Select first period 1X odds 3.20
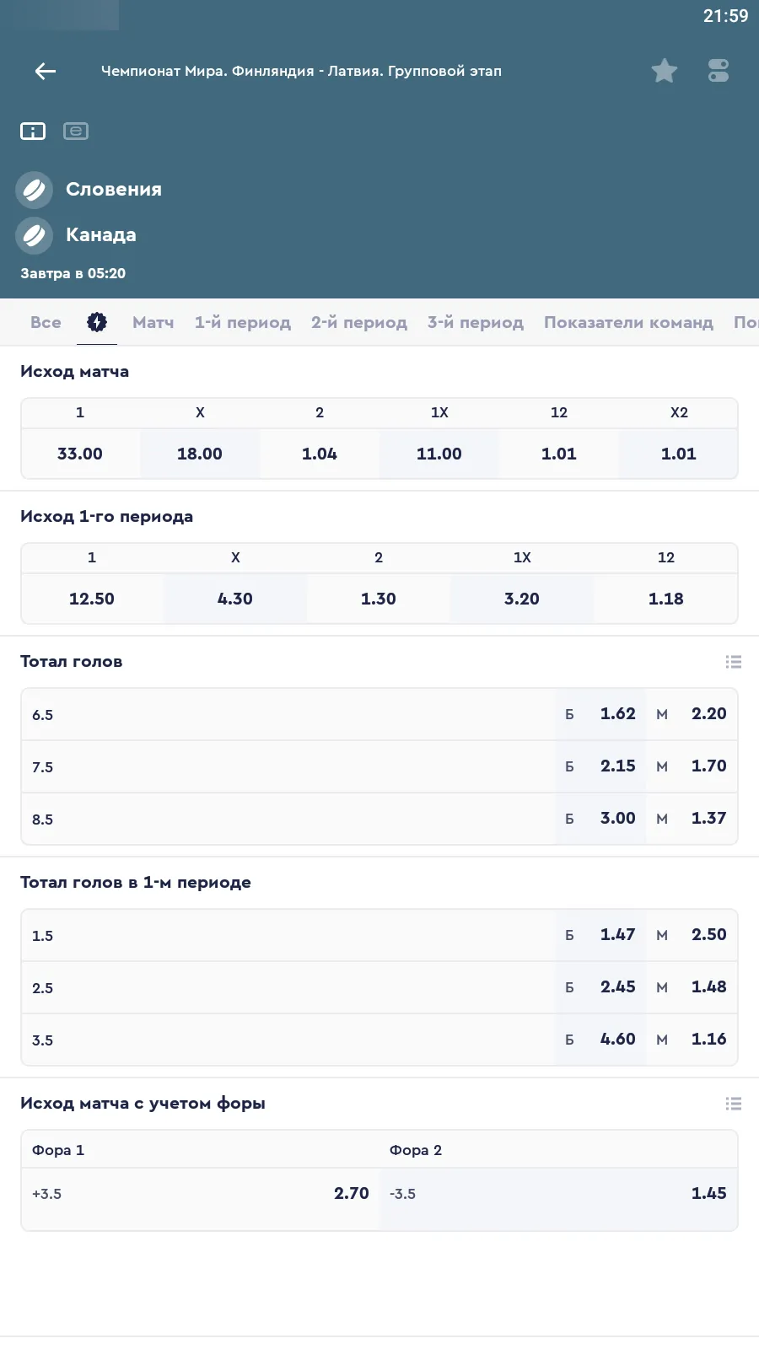This screenshot has width=759, height=1349. (x=522, y=599)
